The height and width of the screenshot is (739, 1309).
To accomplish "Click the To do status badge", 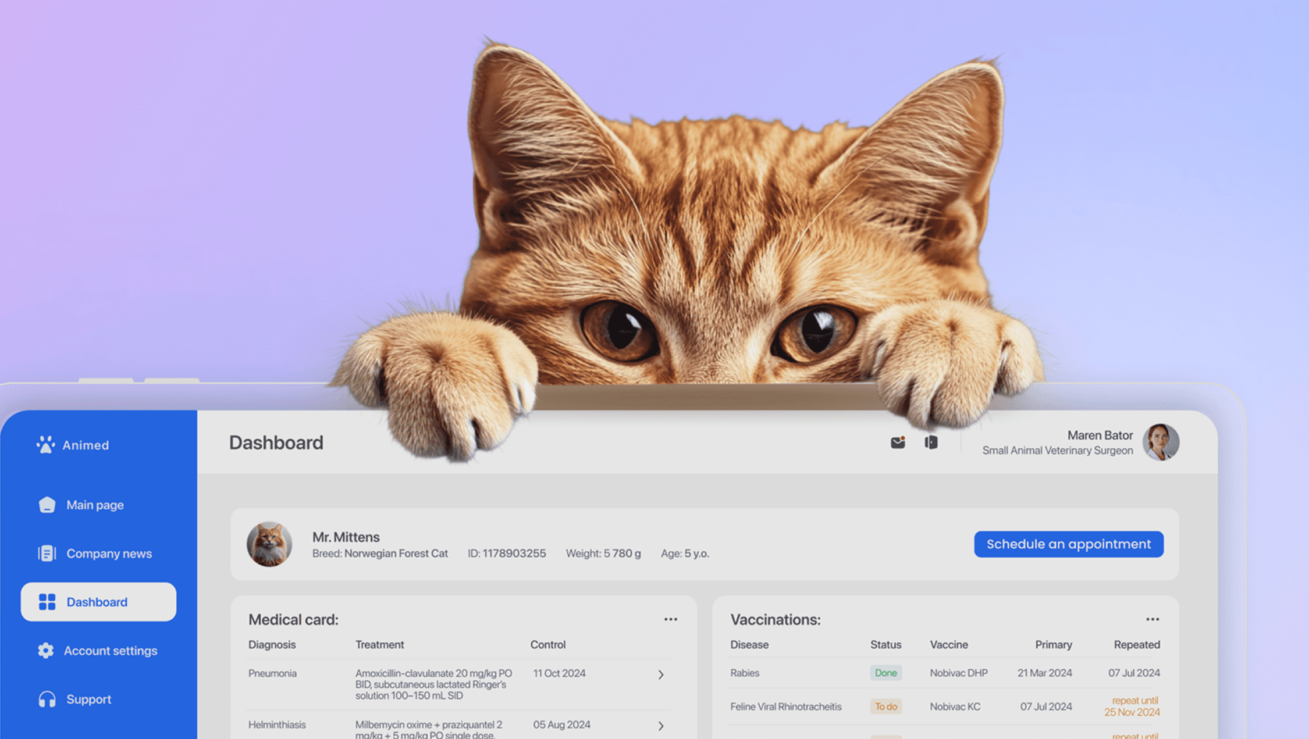I will click(x=885, y=706).
